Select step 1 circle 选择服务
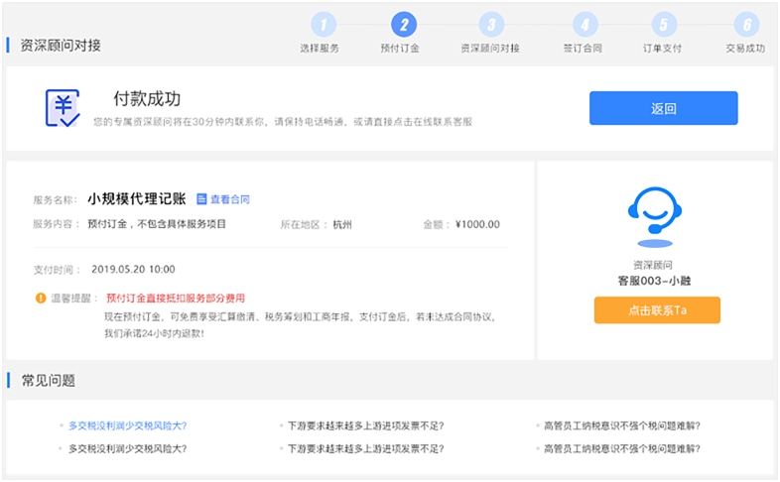This screenshot has width=780, height=482. click(x=324, y=25)
